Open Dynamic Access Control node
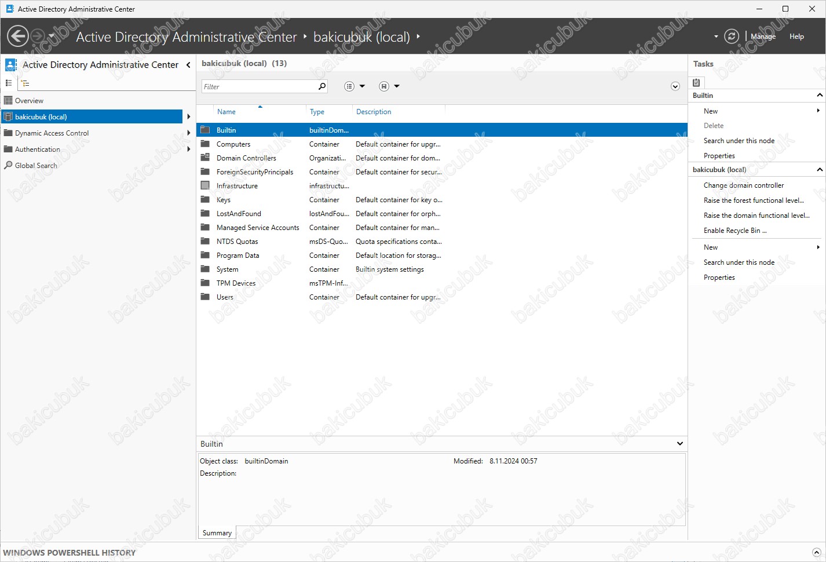The image size is (826, 562). point(52,133)
